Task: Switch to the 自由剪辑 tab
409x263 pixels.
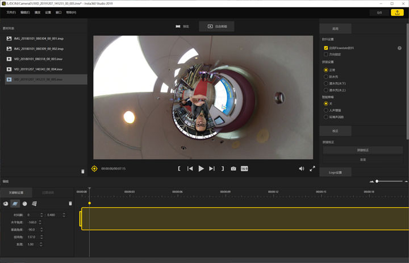Action: 216,26
